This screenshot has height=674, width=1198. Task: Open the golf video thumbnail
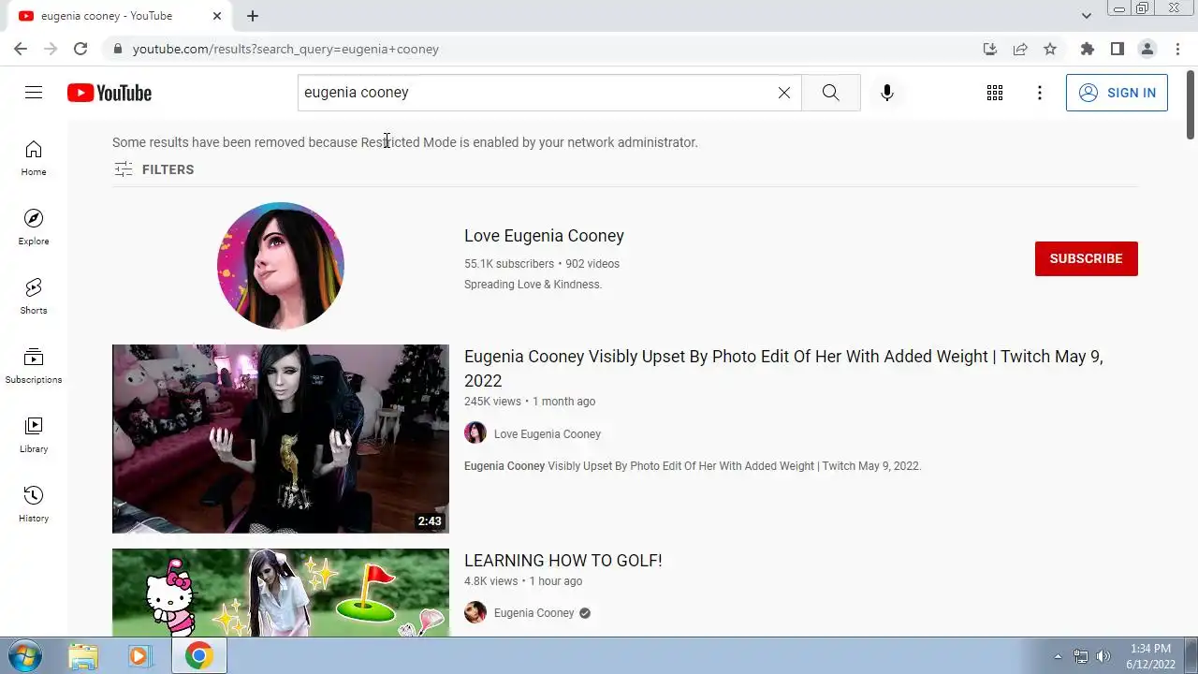coord(281,593)
